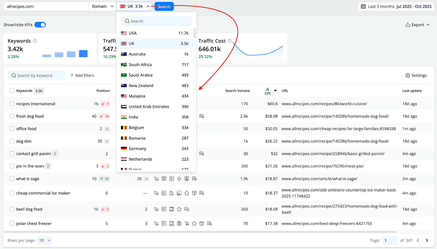Open Settings with the gear icon
437x249 pixels.
point(408,75)
